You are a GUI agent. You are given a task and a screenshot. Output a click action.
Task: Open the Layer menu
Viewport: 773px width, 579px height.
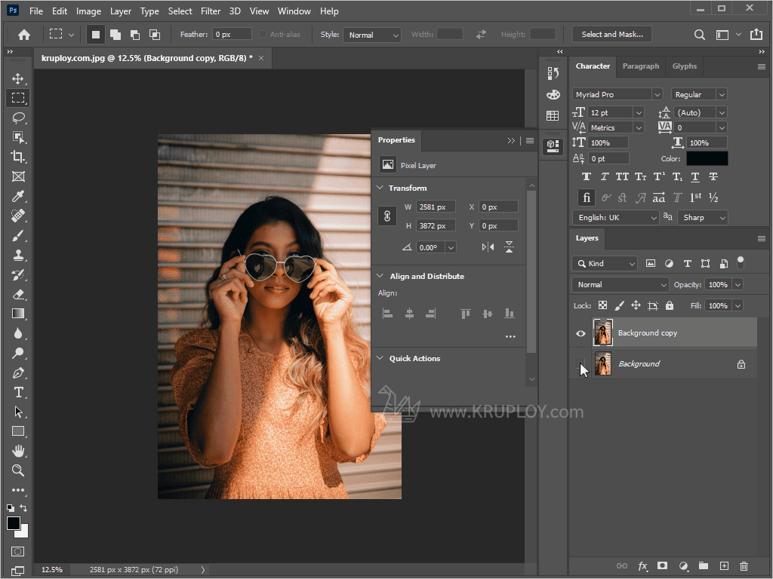[120, 11]
